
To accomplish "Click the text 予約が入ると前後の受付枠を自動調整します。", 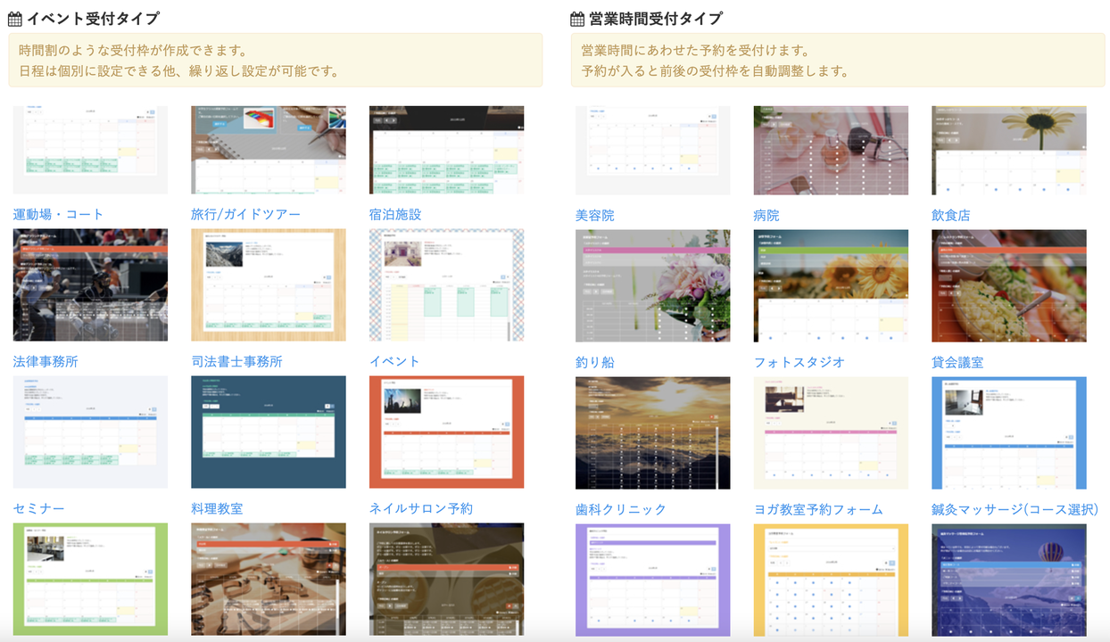I will pos(715,70).
